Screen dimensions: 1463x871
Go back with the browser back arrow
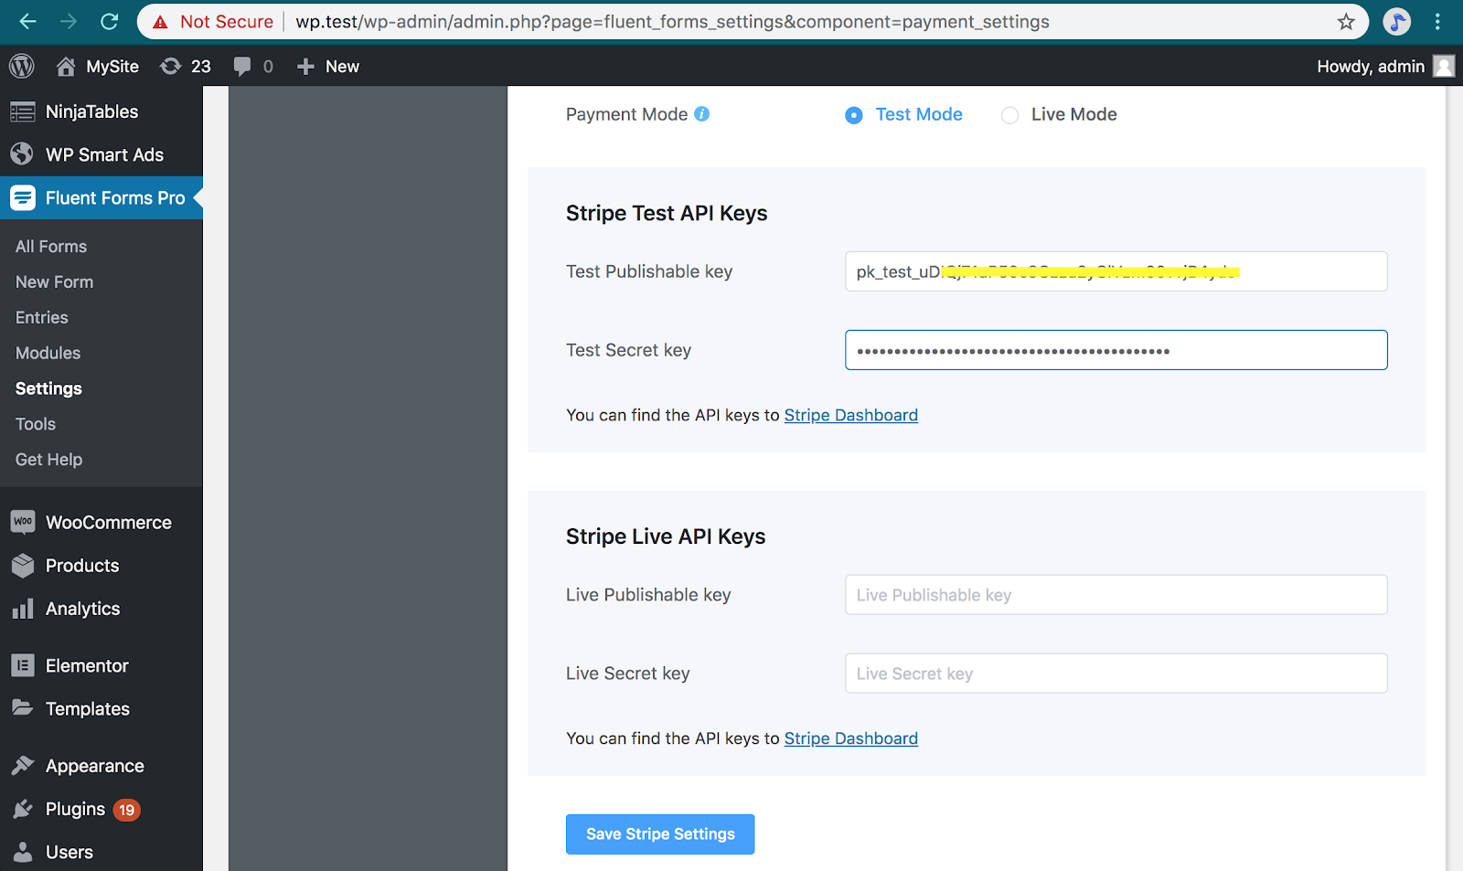coord(27,21)
